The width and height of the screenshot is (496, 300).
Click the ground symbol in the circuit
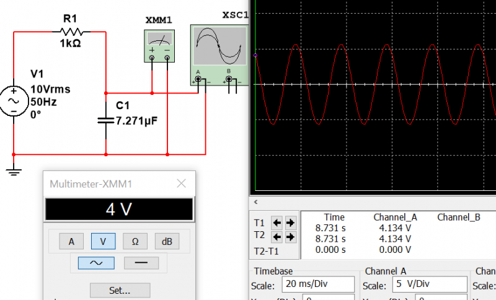pyautogui.click(x=13, y=169)
